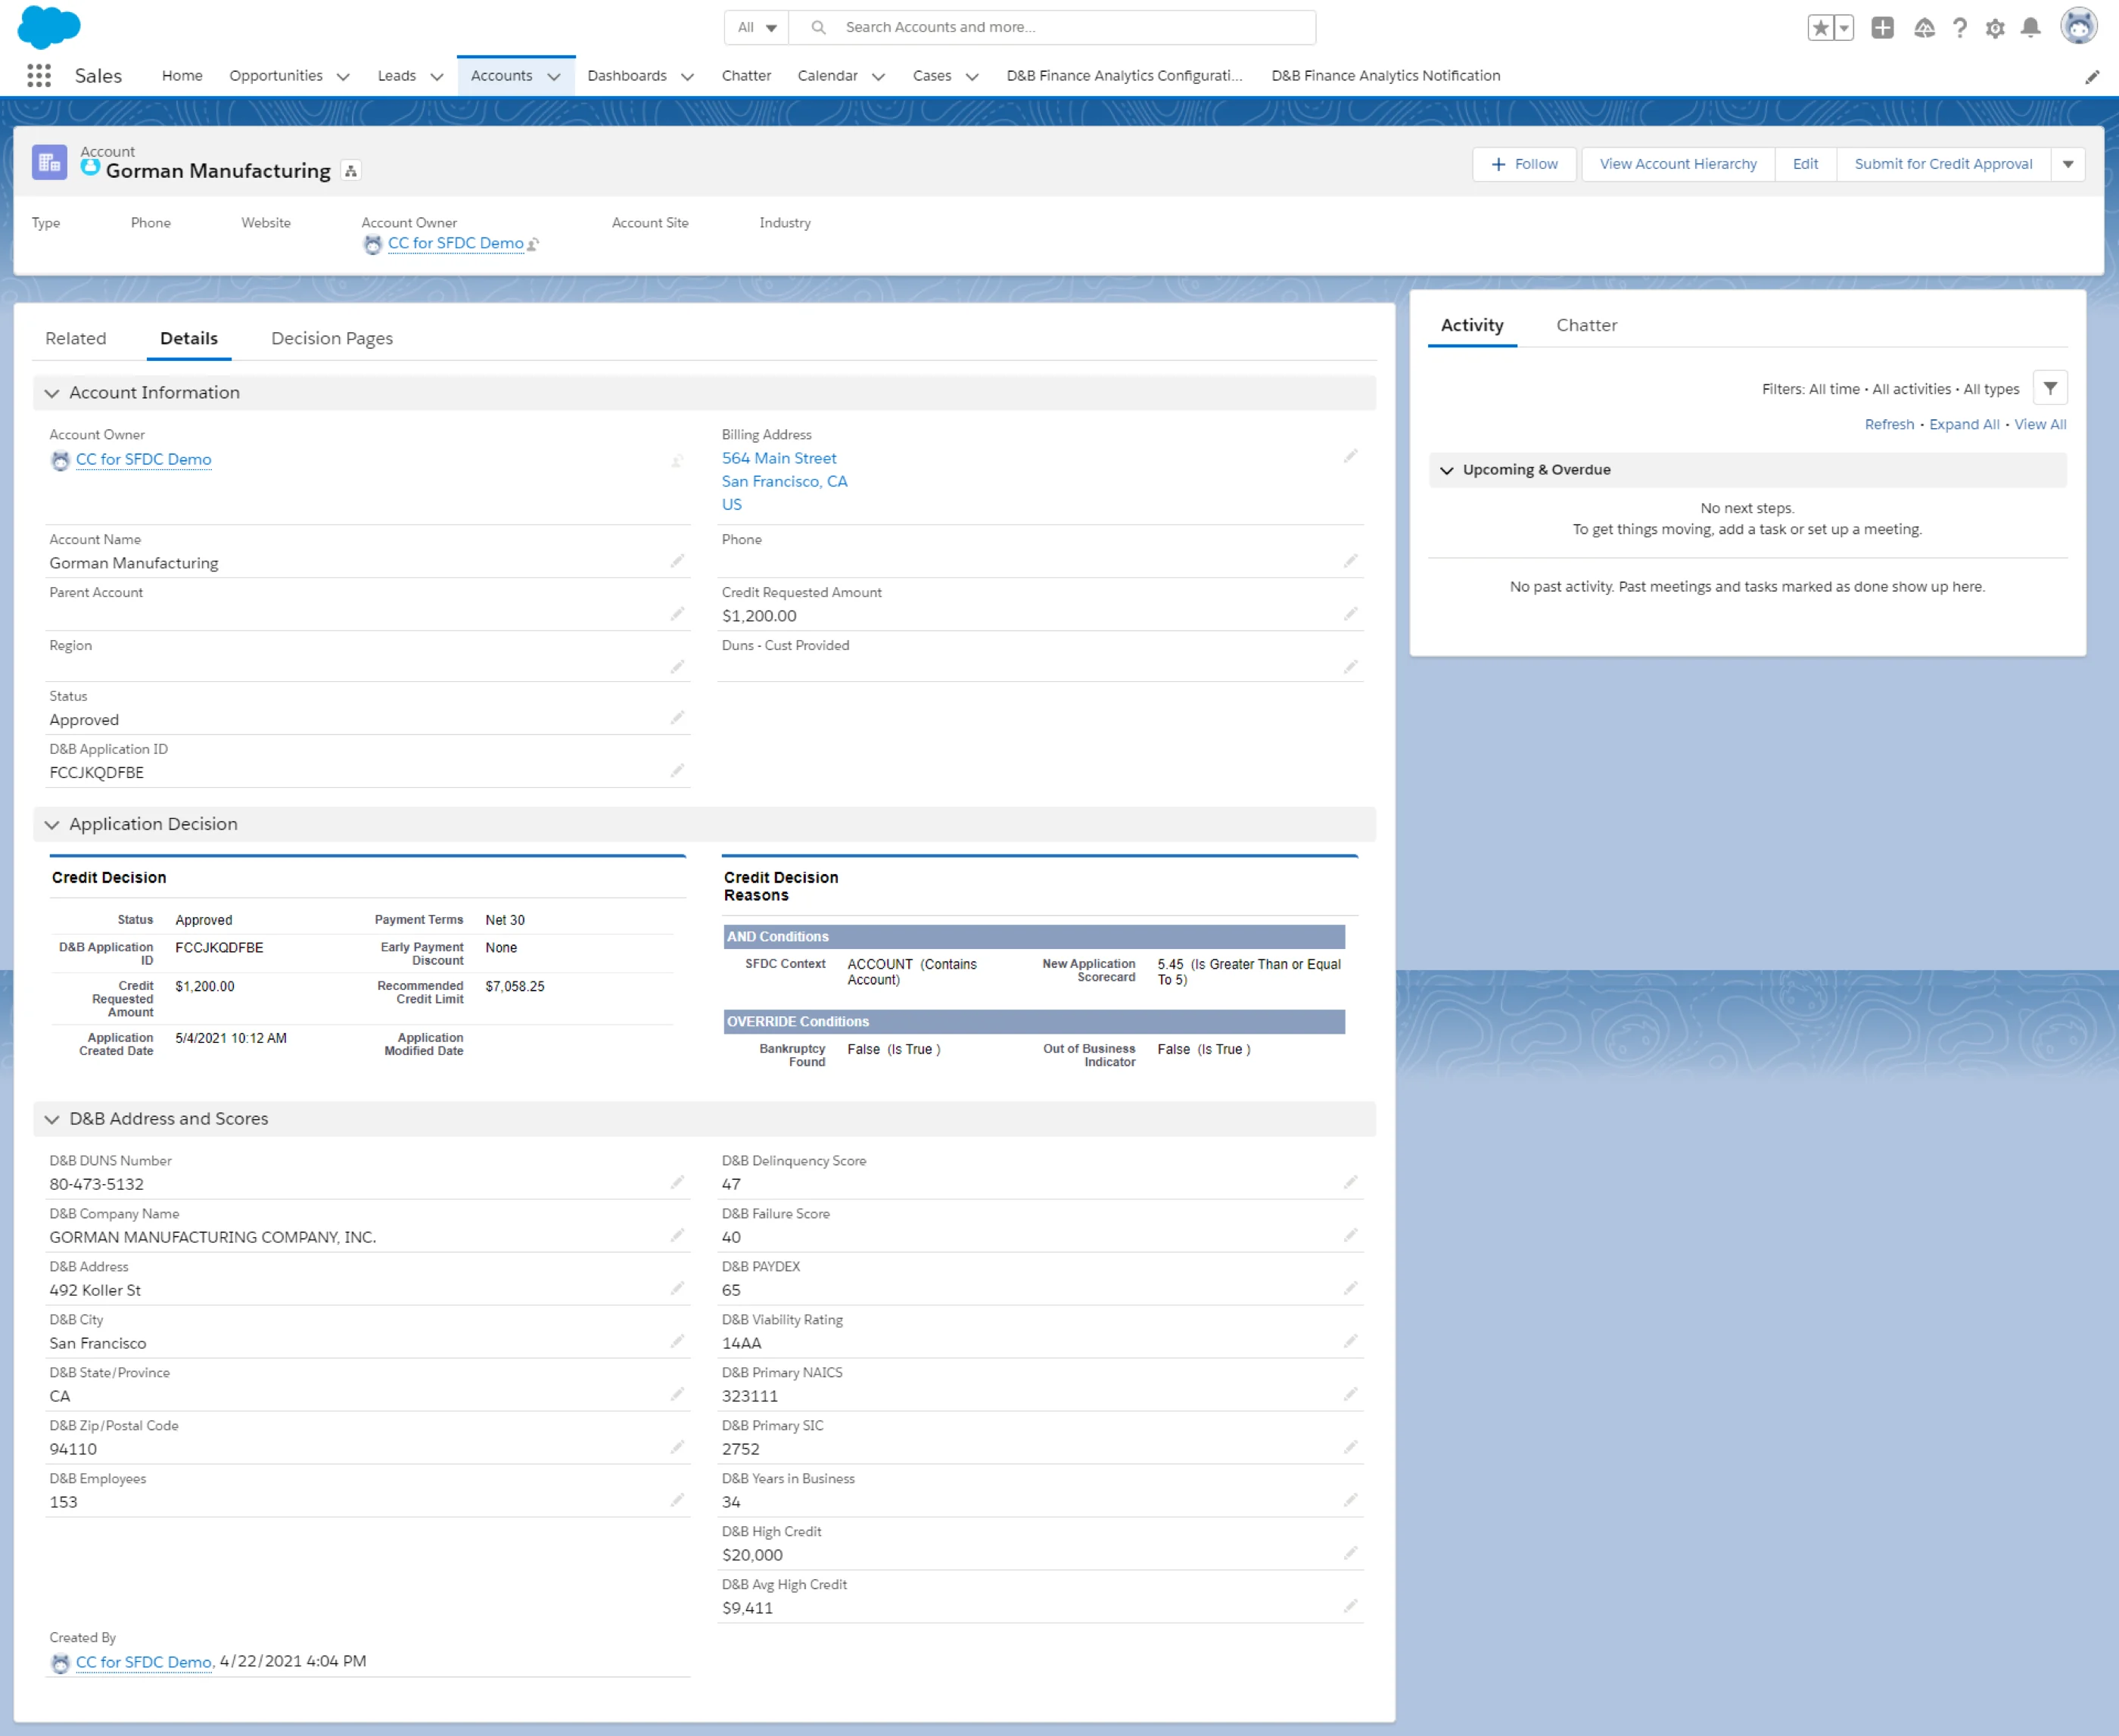Image resolution: width=2119 pixels, height=1736 pixels.
Task: Click the D&B Company Name value GORMAN MANUFACTURING COMPANY, INC.
Action: click(213, 1237)
